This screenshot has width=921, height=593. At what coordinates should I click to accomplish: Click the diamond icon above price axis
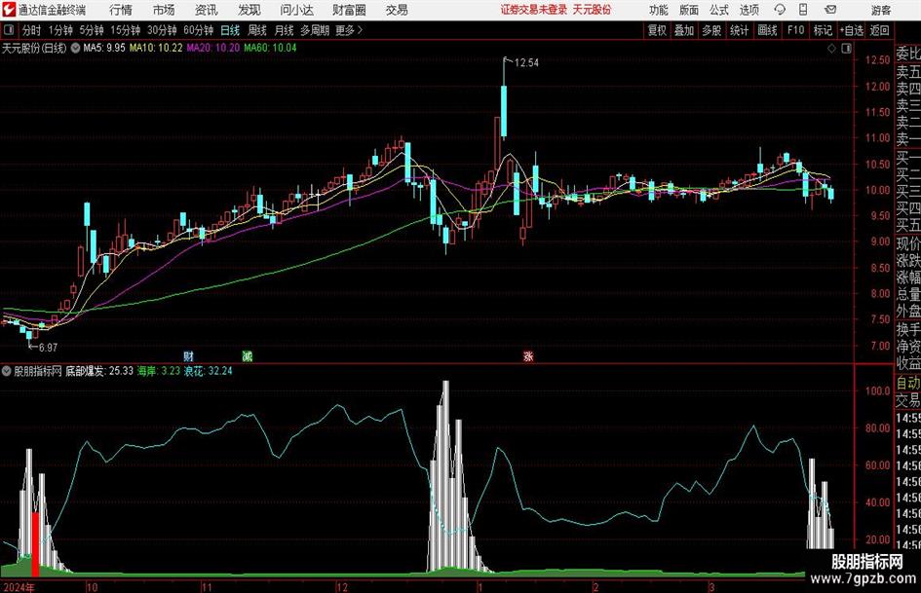tap(831, 48)
